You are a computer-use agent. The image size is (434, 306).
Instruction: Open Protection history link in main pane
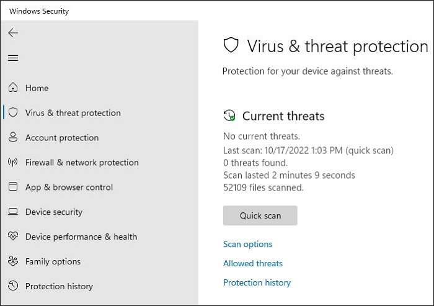(x=257, y=282)
